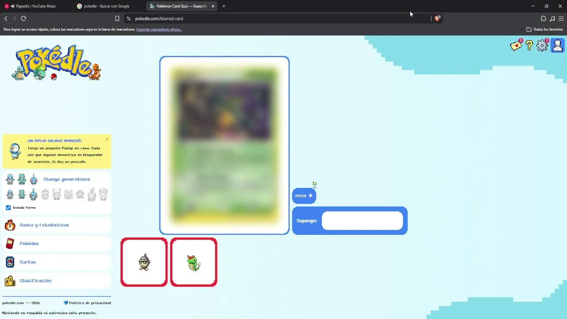Open the browser hamburger menu

point(561,19)
